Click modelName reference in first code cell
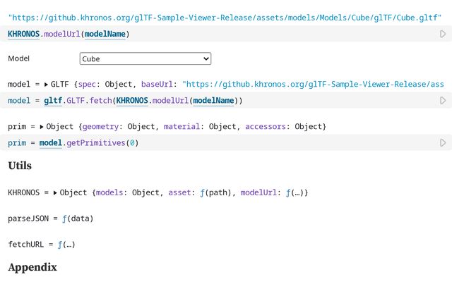This screenshot has height=282, width=452. point(105,34)
